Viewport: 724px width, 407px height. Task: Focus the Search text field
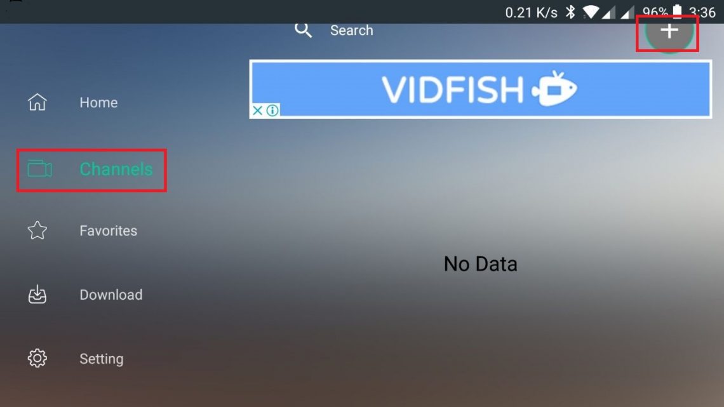(x=351, y=30)
